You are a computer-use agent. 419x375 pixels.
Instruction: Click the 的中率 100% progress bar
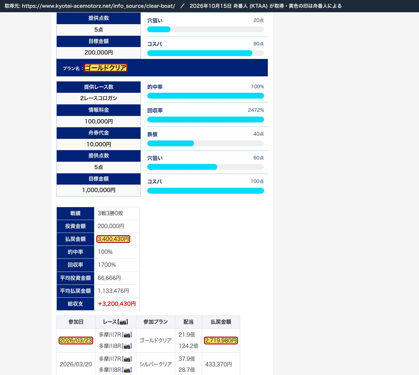tap(206, 96)
